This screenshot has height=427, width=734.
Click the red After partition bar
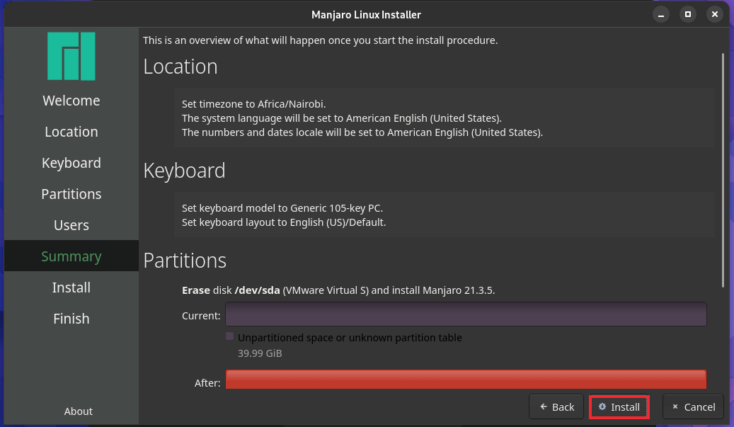pos(466,380)
